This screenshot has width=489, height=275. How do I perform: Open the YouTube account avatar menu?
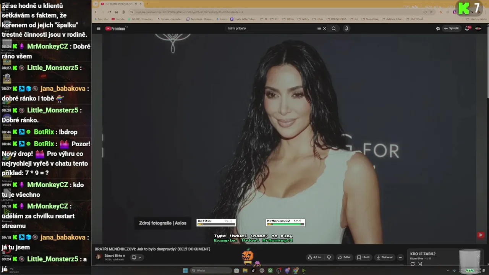pyautogui.click(x=478, y=29)
